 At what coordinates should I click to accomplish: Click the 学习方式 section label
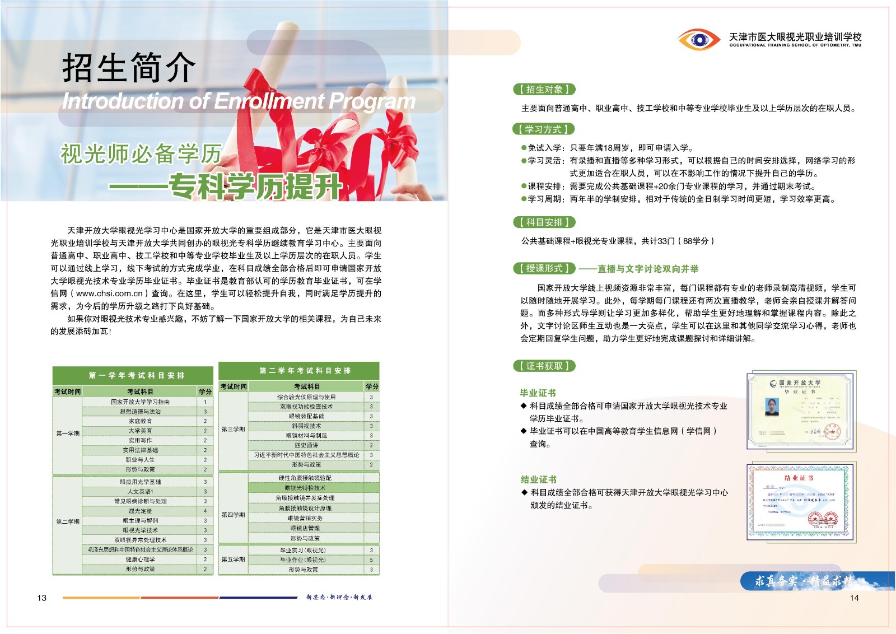pos(544,129)
